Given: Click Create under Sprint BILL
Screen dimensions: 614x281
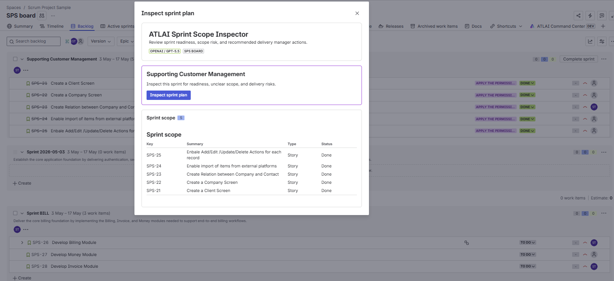Looking at the screenshot, I should coord(22,278).
